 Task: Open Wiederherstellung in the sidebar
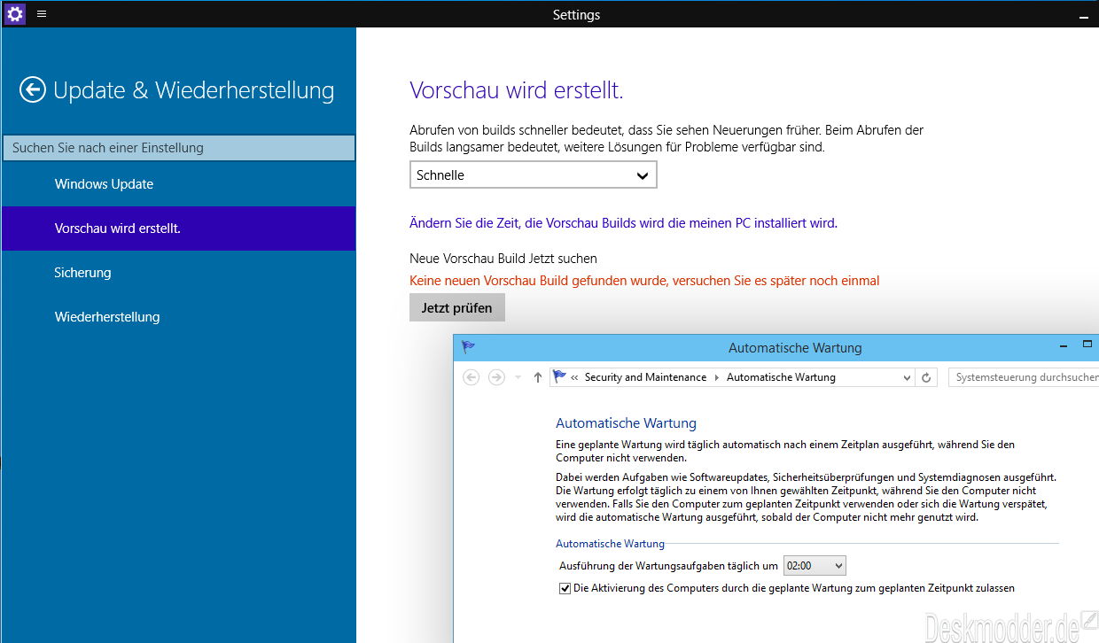pos(179,317)
